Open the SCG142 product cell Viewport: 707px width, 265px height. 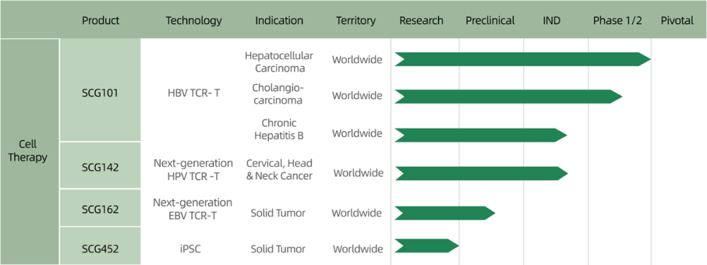click(x=100, y=168)
